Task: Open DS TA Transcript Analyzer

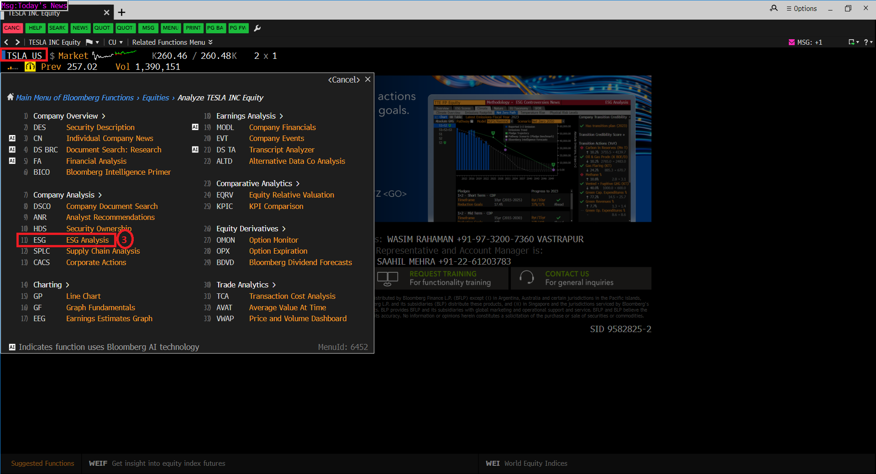Action: tap(266, 150)
